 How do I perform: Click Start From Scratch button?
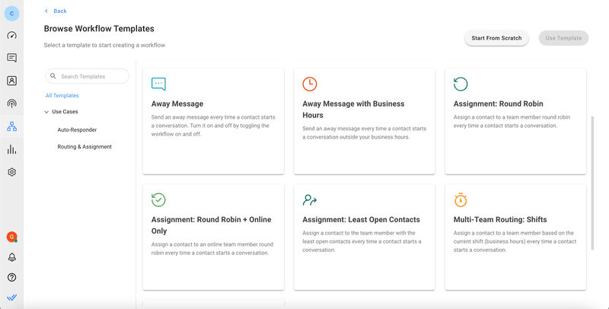(x=496, y=38)
